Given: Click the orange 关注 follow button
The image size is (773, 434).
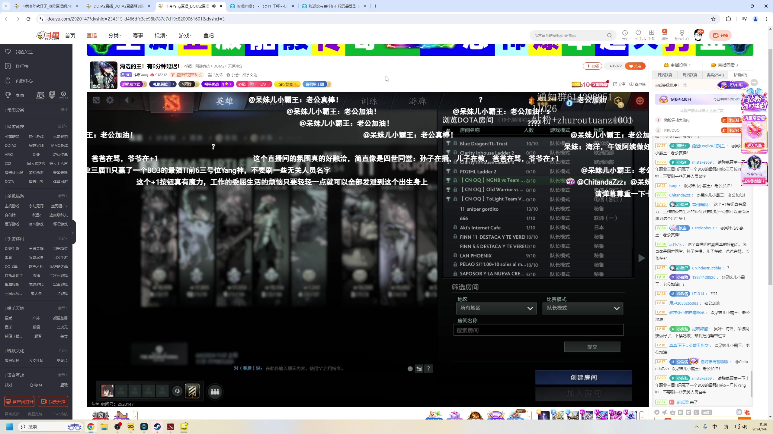Looking at the screenshot, I should click(x=635, y=66).
